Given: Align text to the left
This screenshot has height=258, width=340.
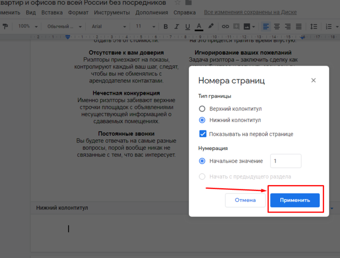Looking at the screenshot, I should [266, 26].
